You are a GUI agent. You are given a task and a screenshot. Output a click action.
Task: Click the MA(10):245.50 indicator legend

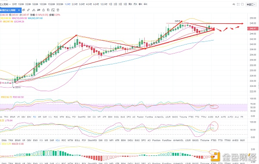pos(20,18)
